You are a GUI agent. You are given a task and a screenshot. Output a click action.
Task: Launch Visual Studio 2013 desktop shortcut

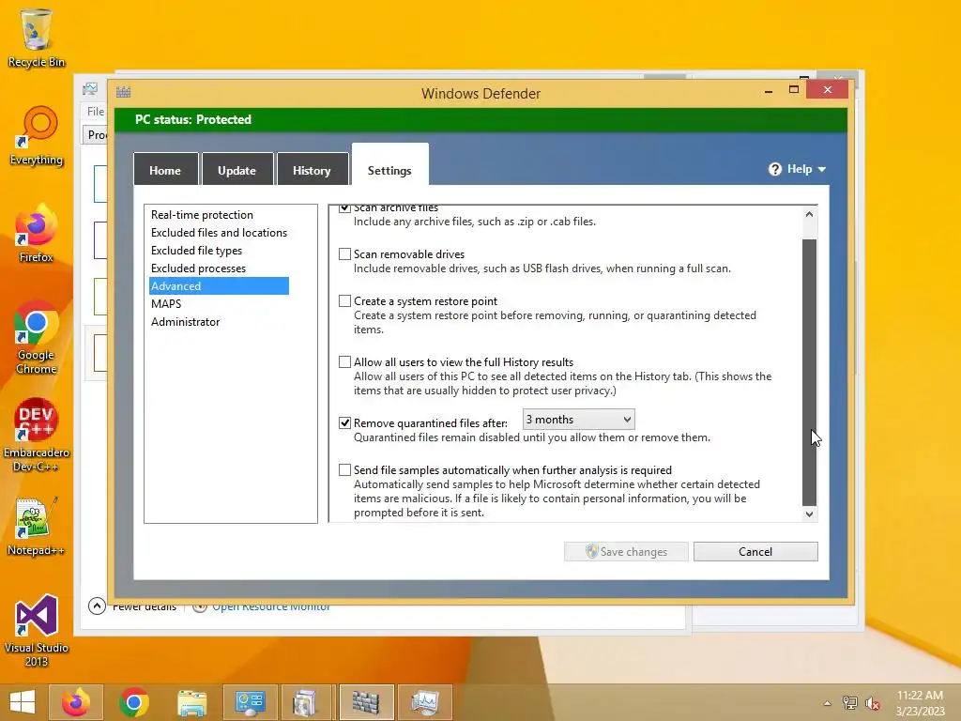pos(37,630)
